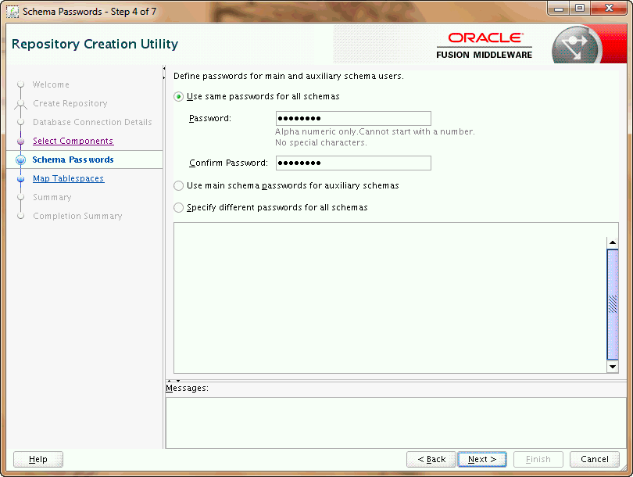Viewport: 633px width, 477px height.
Task: Click the Database Connection Details step label
Action: (92, 122)
